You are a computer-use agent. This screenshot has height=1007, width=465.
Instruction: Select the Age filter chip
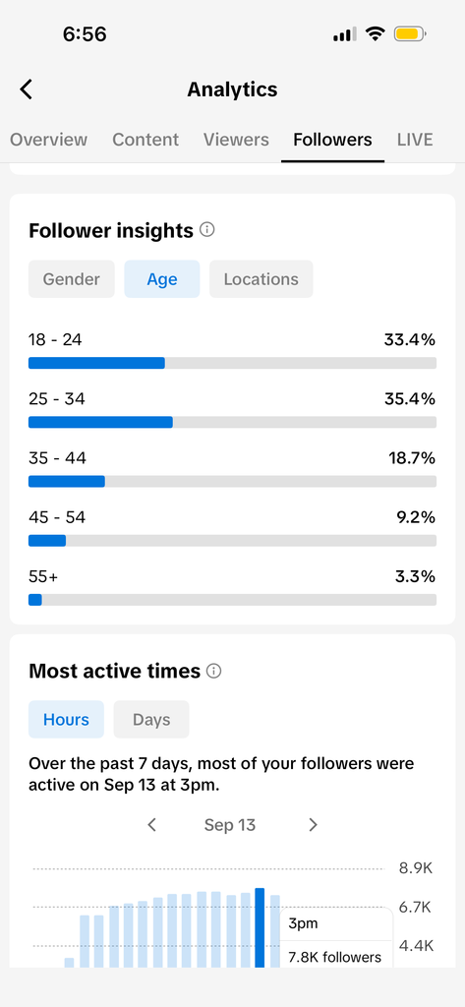[x=162, y=279]
